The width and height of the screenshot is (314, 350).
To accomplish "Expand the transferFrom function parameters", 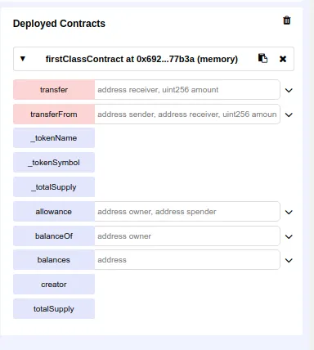I will (x=289, y=114).
